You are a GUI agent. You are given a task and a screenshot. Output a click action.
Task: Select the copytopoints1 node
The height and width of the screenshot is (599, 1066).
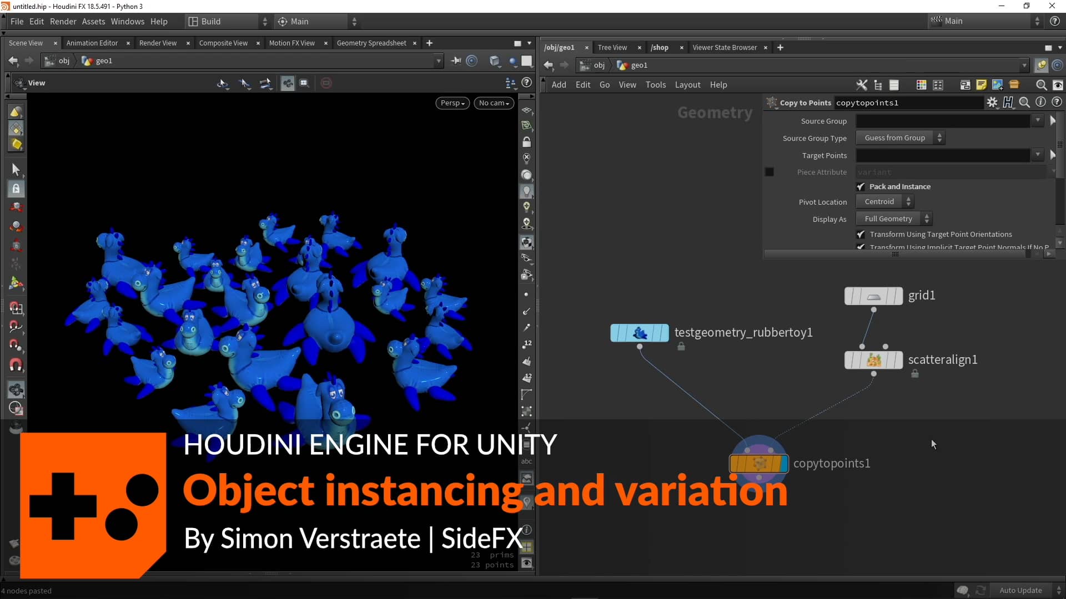click(x=758, y=463)
